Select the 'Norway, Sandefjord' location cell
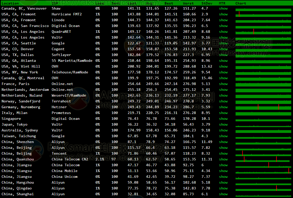 pyautogui.click(x=21, y=101)
